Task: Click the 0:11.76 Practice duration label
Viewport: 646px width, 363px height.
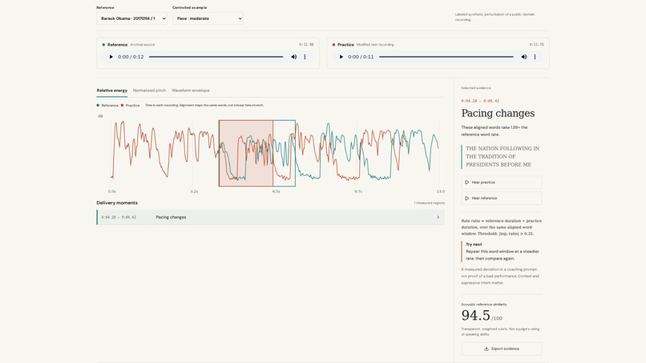Action: [x=536, y=45]
